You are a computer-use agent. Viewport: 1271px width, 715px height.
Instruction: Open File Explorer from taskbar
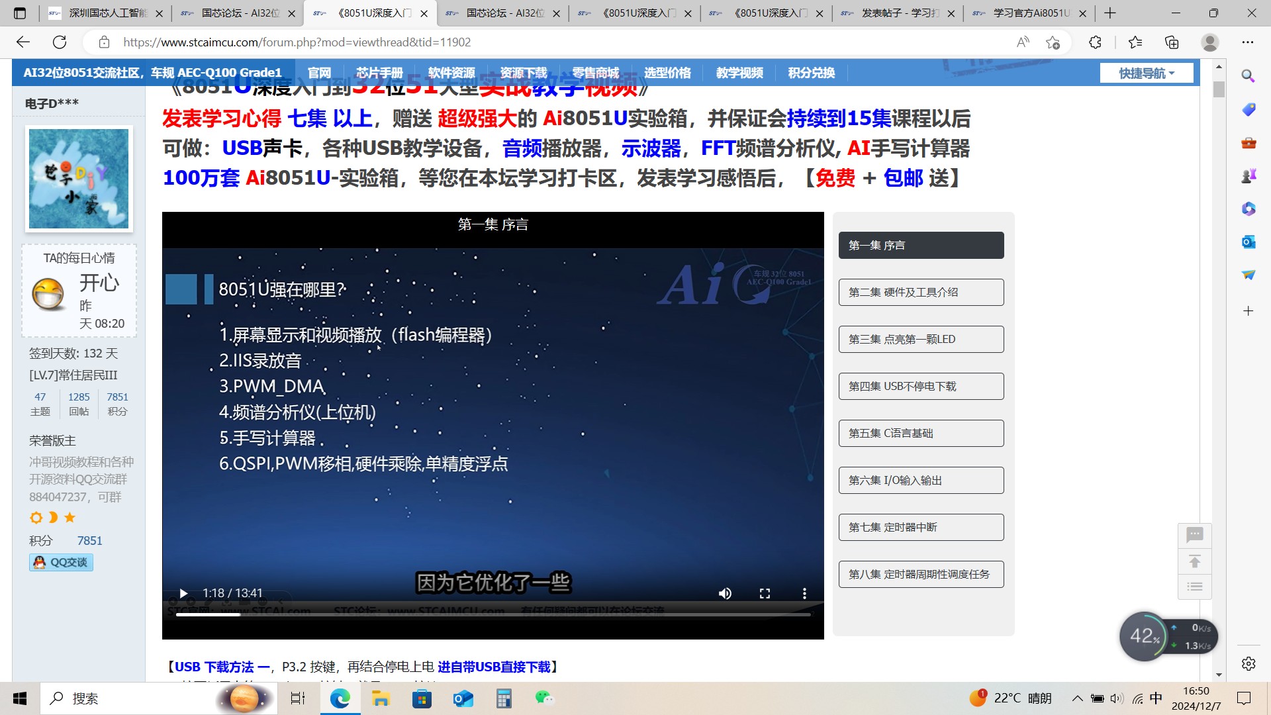pyautogui.click(x=381, y=698)
